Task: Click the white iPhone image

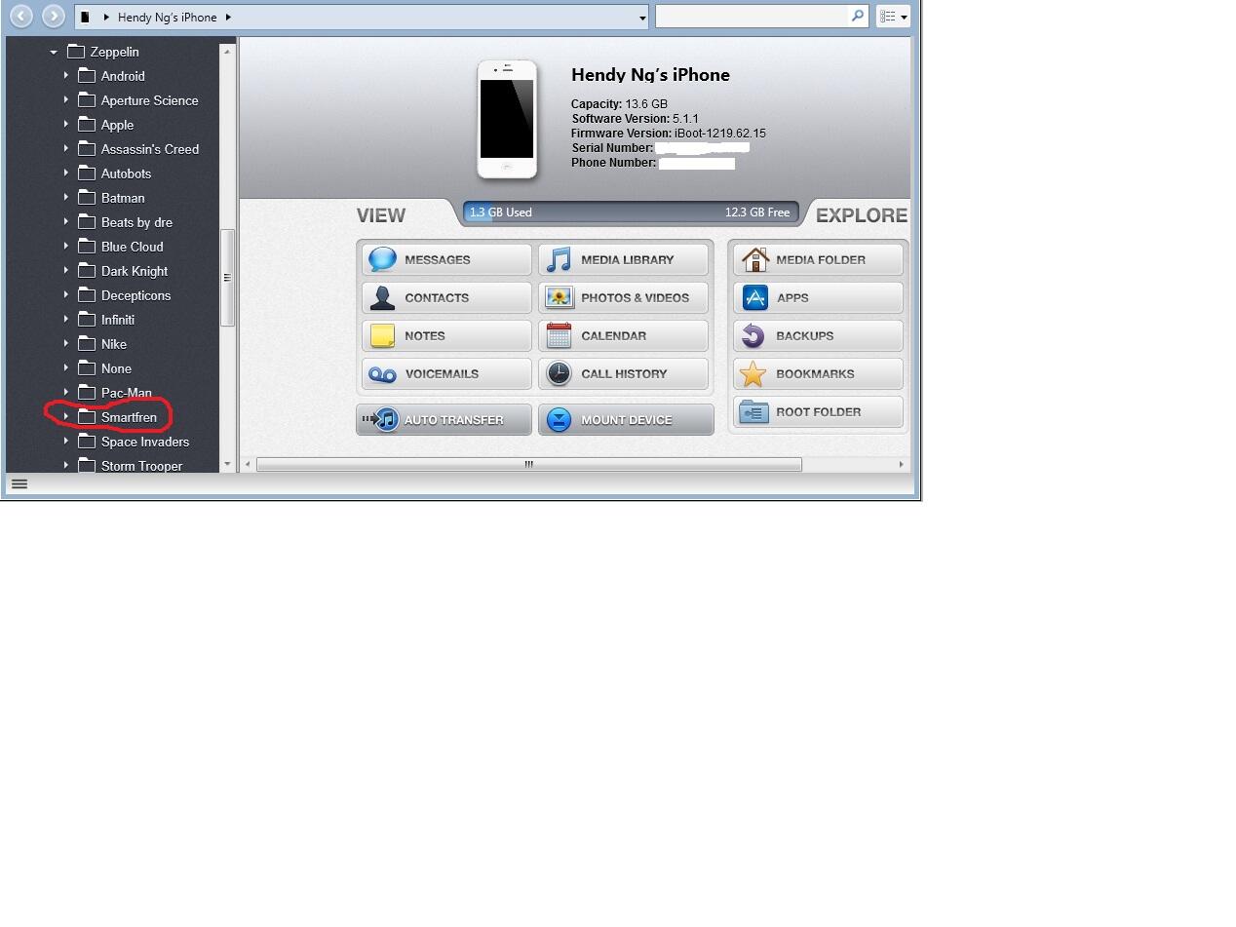Action: (x=507, y=119)
